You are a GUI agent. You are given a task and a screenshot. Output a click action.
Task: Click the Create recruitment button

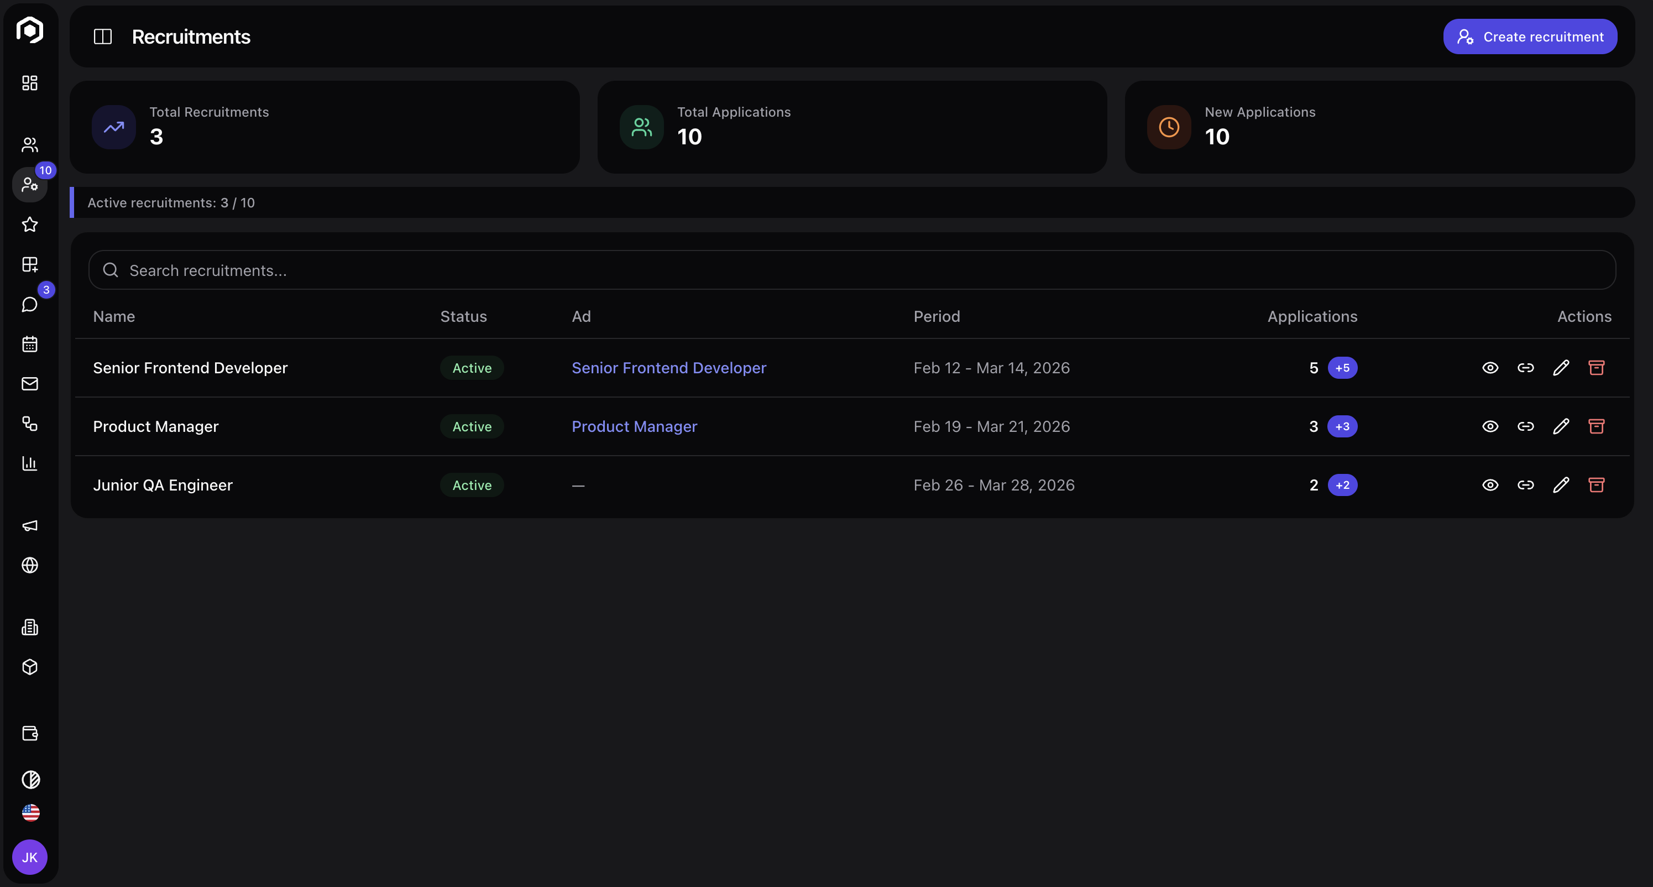tap(1530, 36)
